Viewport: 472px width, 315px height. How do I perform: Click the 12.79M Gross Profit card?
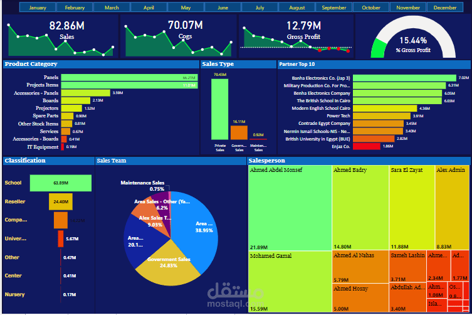pos(296,36)
